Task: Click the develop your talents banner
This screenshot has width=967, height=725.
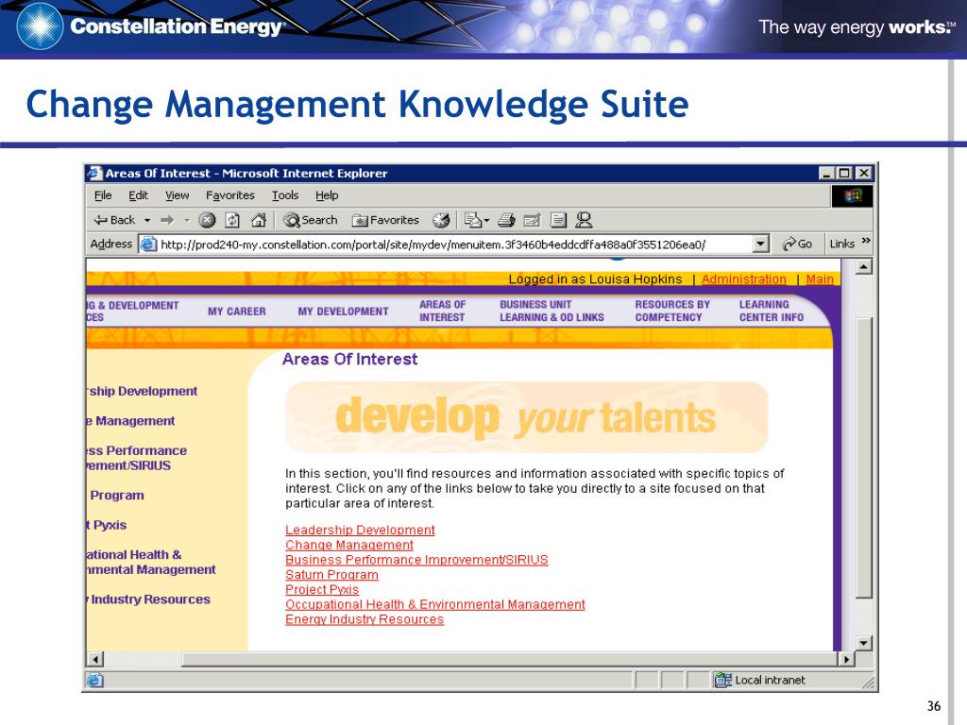Action: [x=527, y=417]
